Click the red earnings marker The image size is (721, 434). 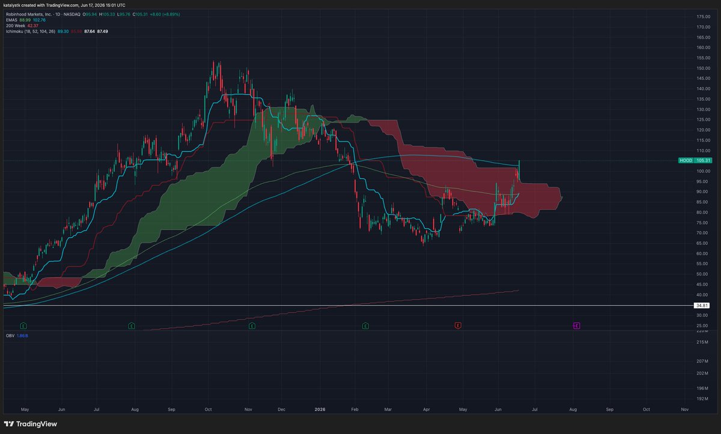(457, 325)
